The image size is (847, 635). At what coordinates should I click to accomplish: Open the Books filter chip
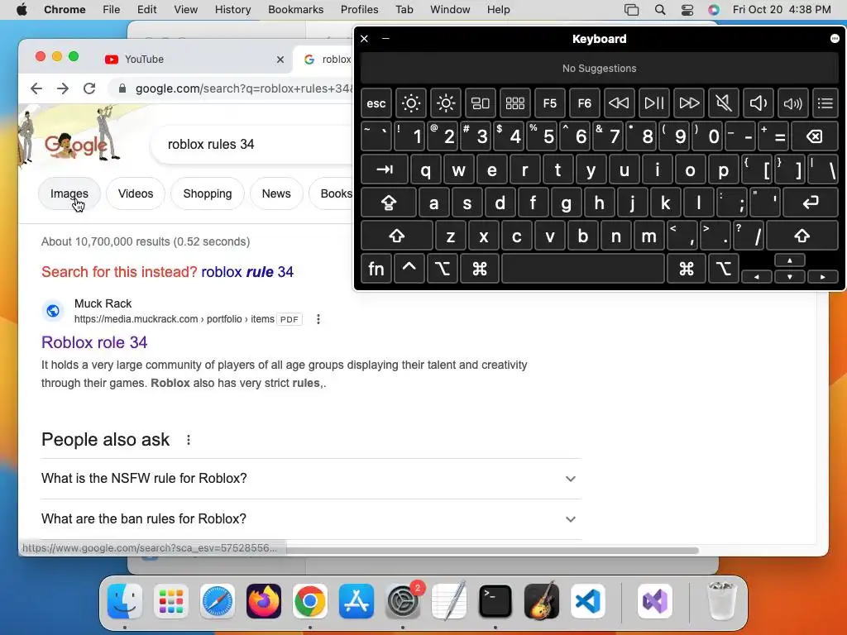pos(331,193)
